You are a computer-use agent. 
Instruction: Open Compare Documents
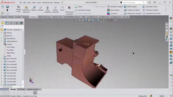point(151,13)
